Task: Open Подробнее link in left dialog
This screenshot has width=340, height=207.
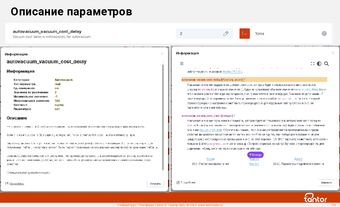Action: pos(17,183)
